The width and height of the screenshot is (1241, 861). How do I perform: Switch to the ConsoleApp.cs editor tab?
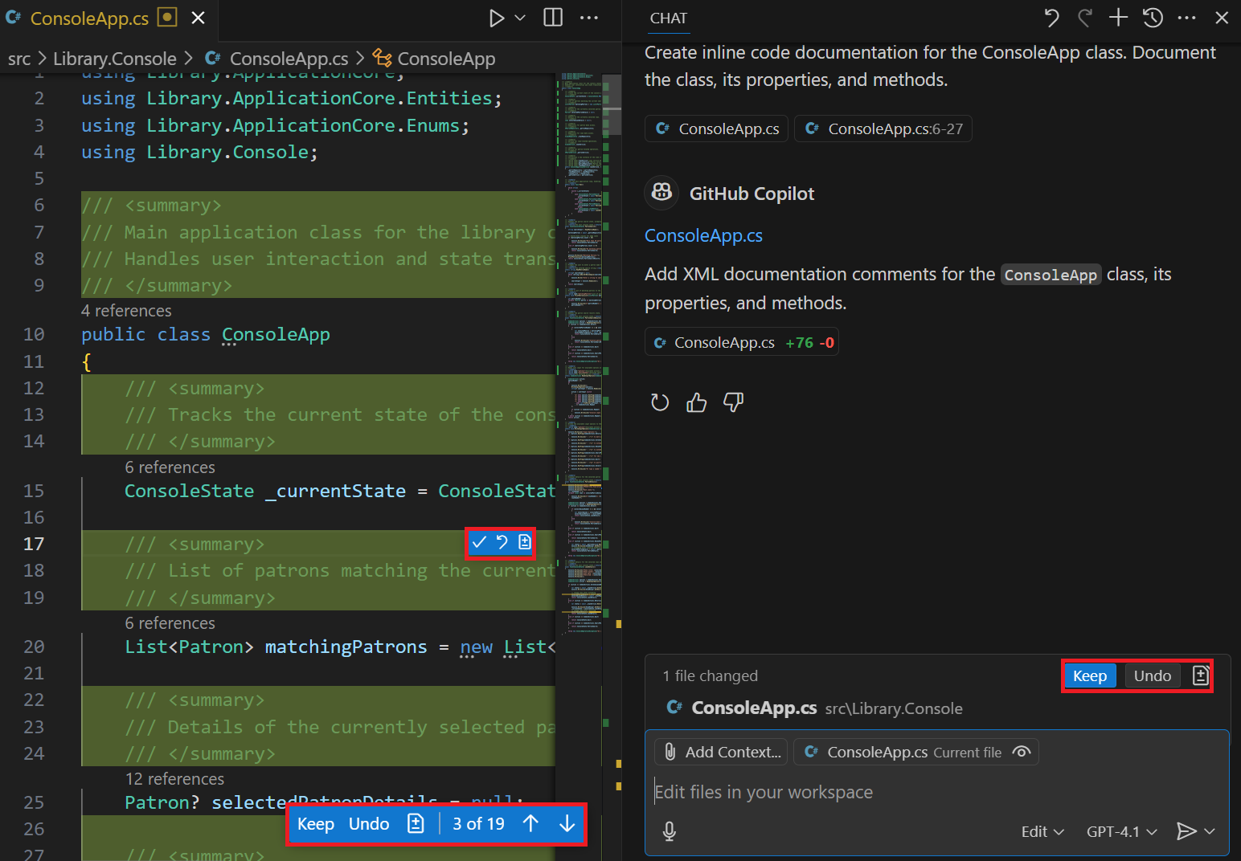click(91, 18)
